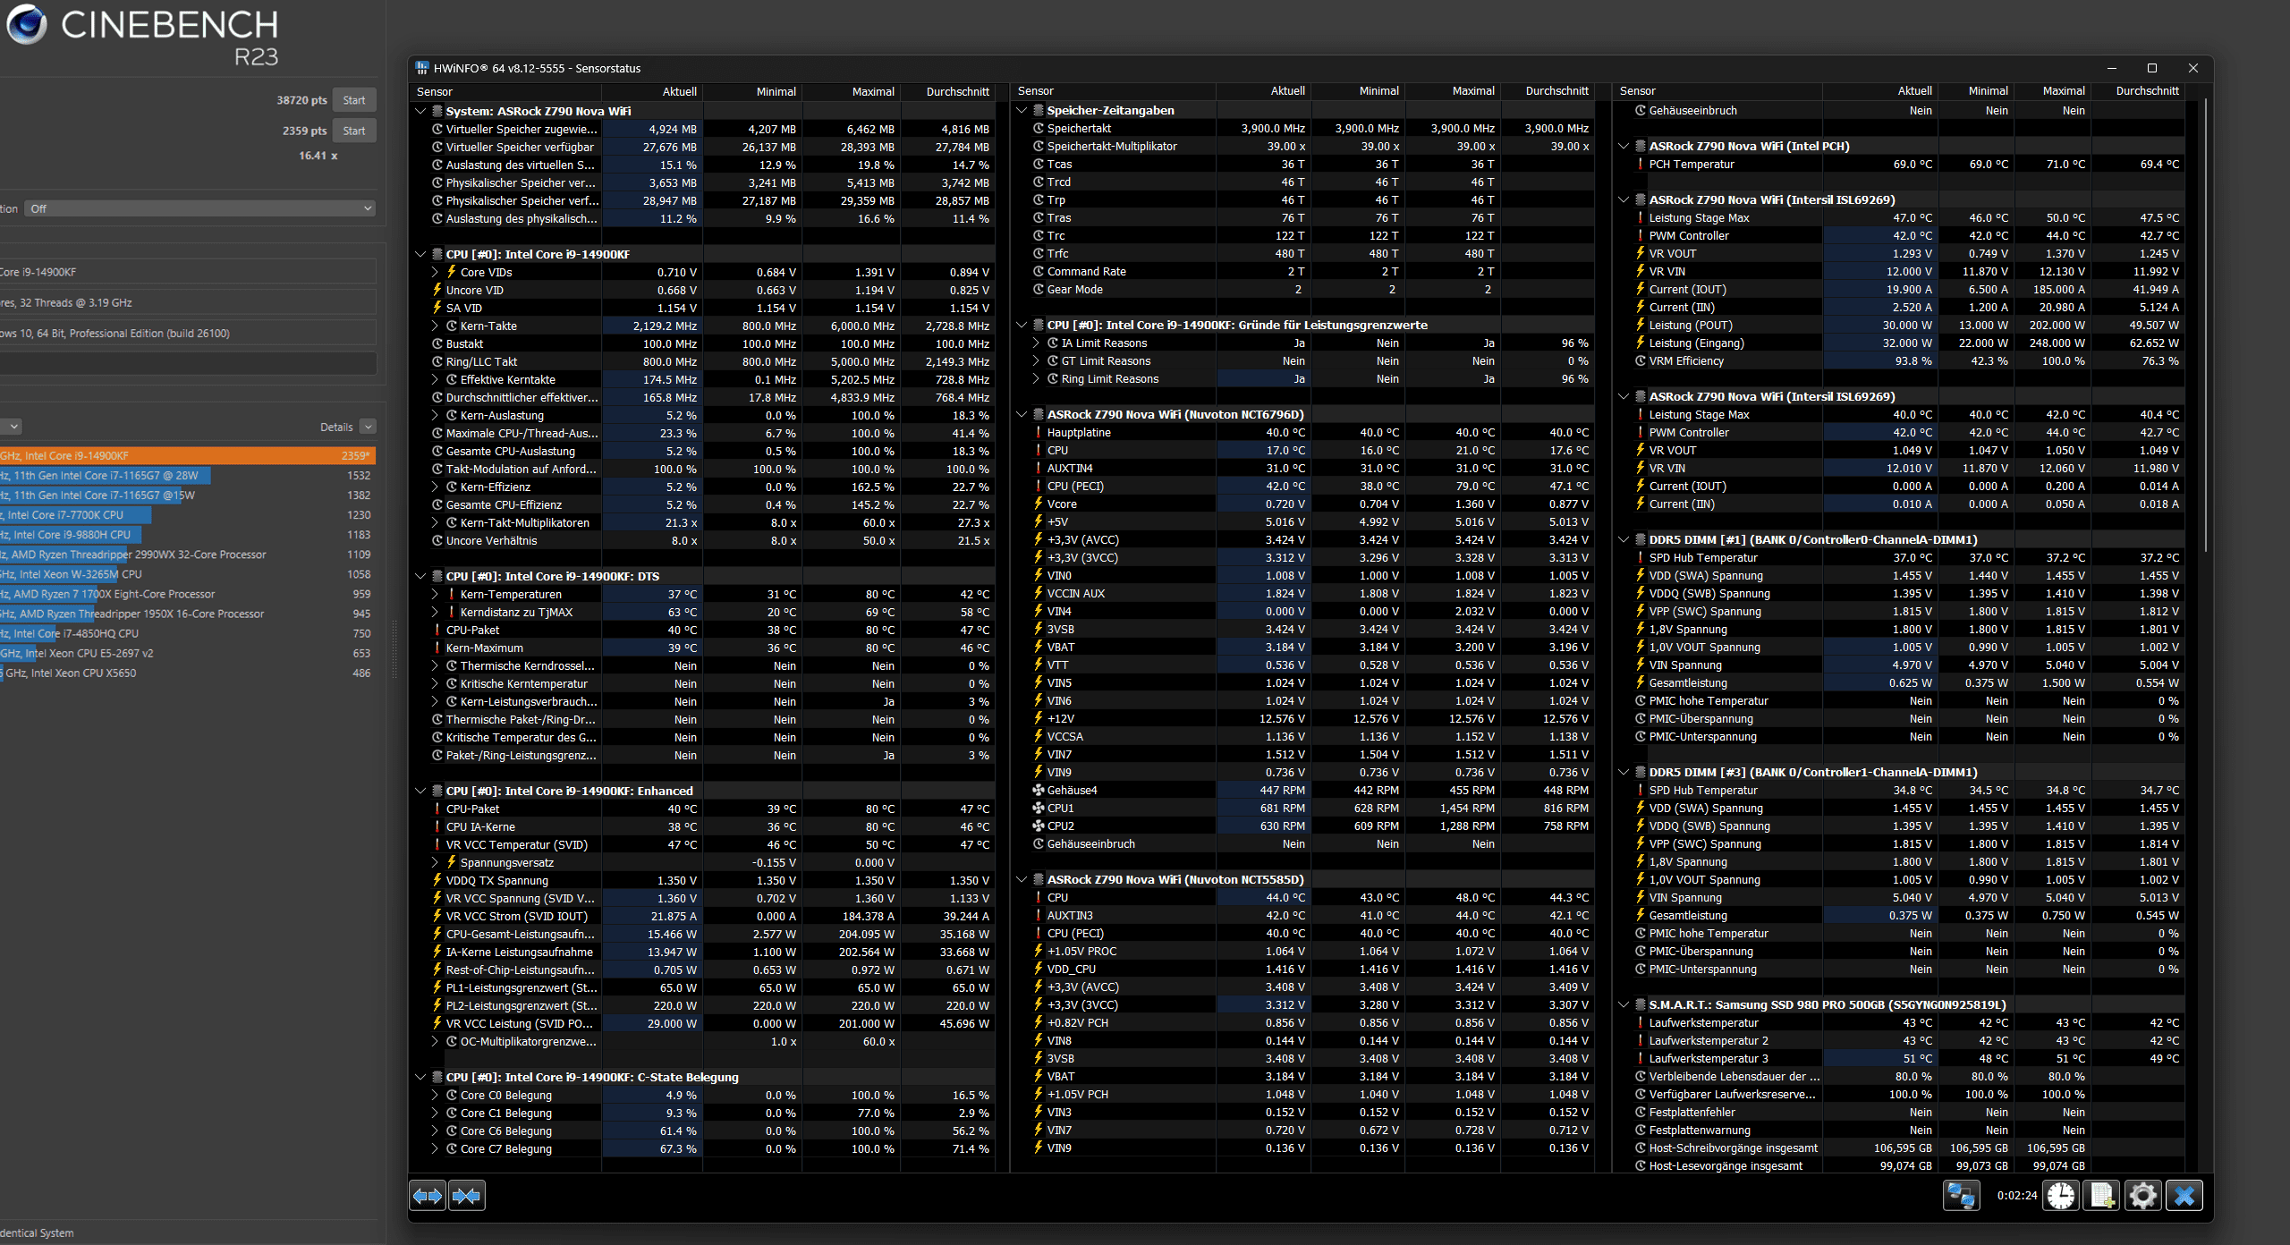This screenshot has height=1245, width=2290.
Task: Click the lightning icon beside VDDQ TX Spannung
Action: tap(437, 880)
